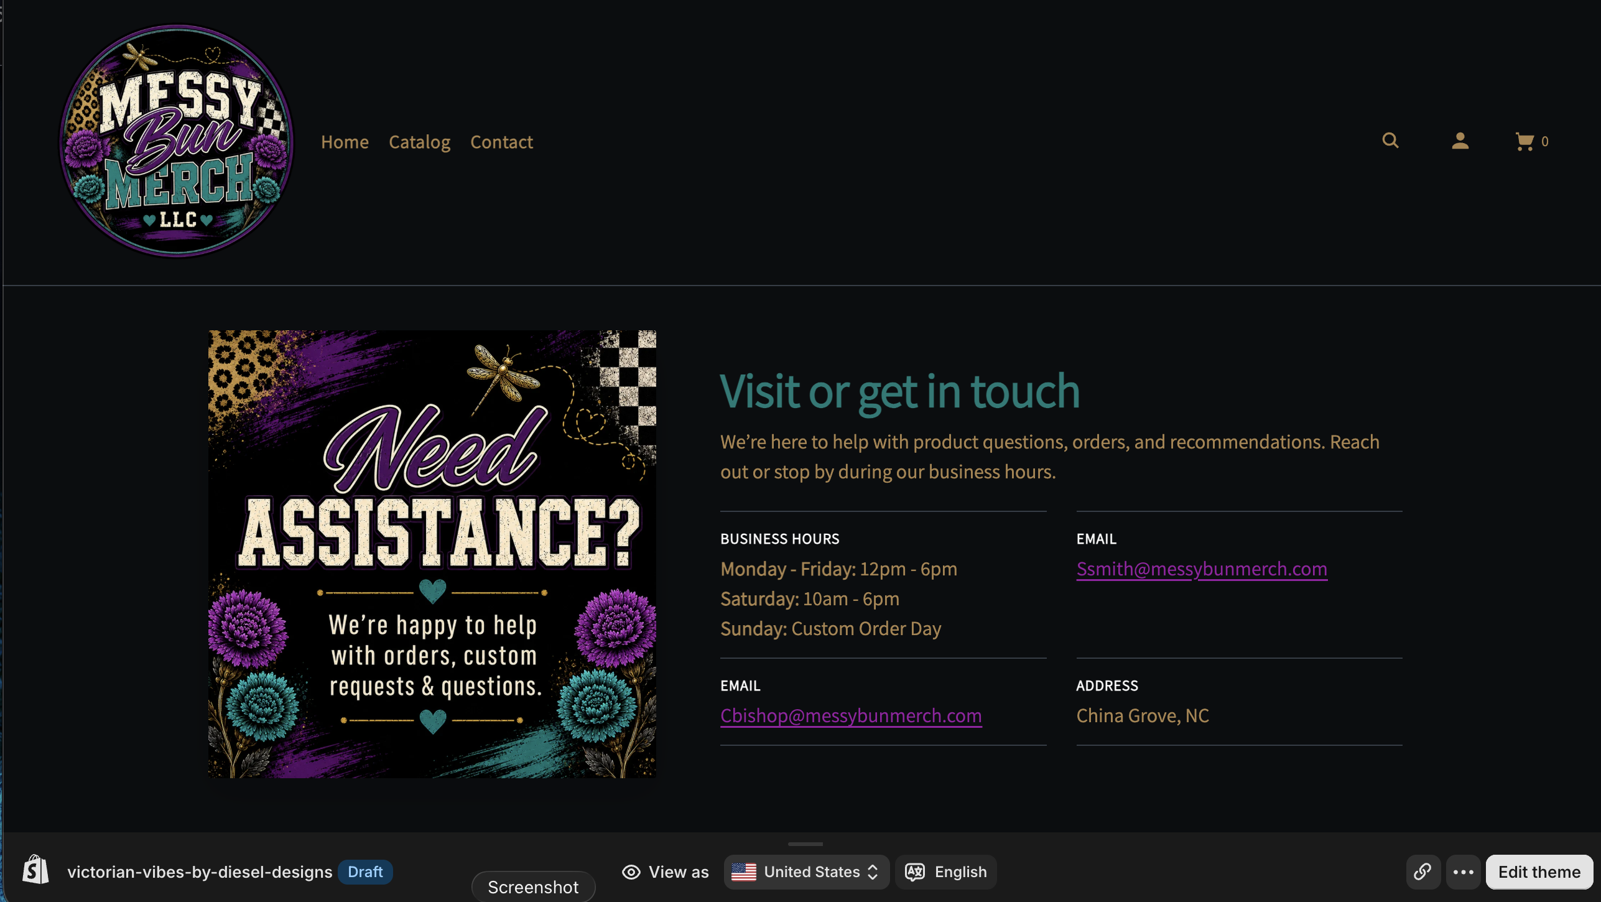1601x902 pixels.
Task: Click the View as label
Action: [x=678, y=872]
